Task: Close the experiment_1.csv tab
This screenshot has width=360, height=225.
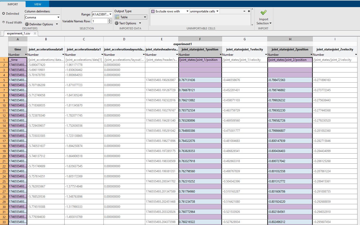Action: click(x=35, y=33)
